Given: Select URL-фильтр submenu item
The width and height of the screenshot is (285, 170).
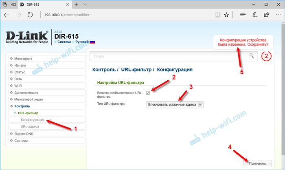Looking at the screenshot, I should [x=47, y=113].
